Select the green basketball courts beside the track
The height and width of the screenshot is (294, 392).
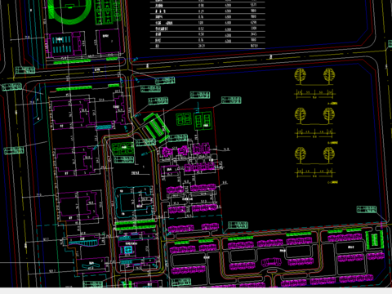point(107,12)
